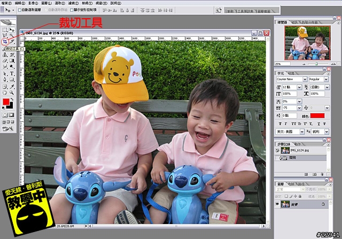Switch to Quick Mask mode
The width and height of the screenshot is (342, 239).
tap(12, 115)
